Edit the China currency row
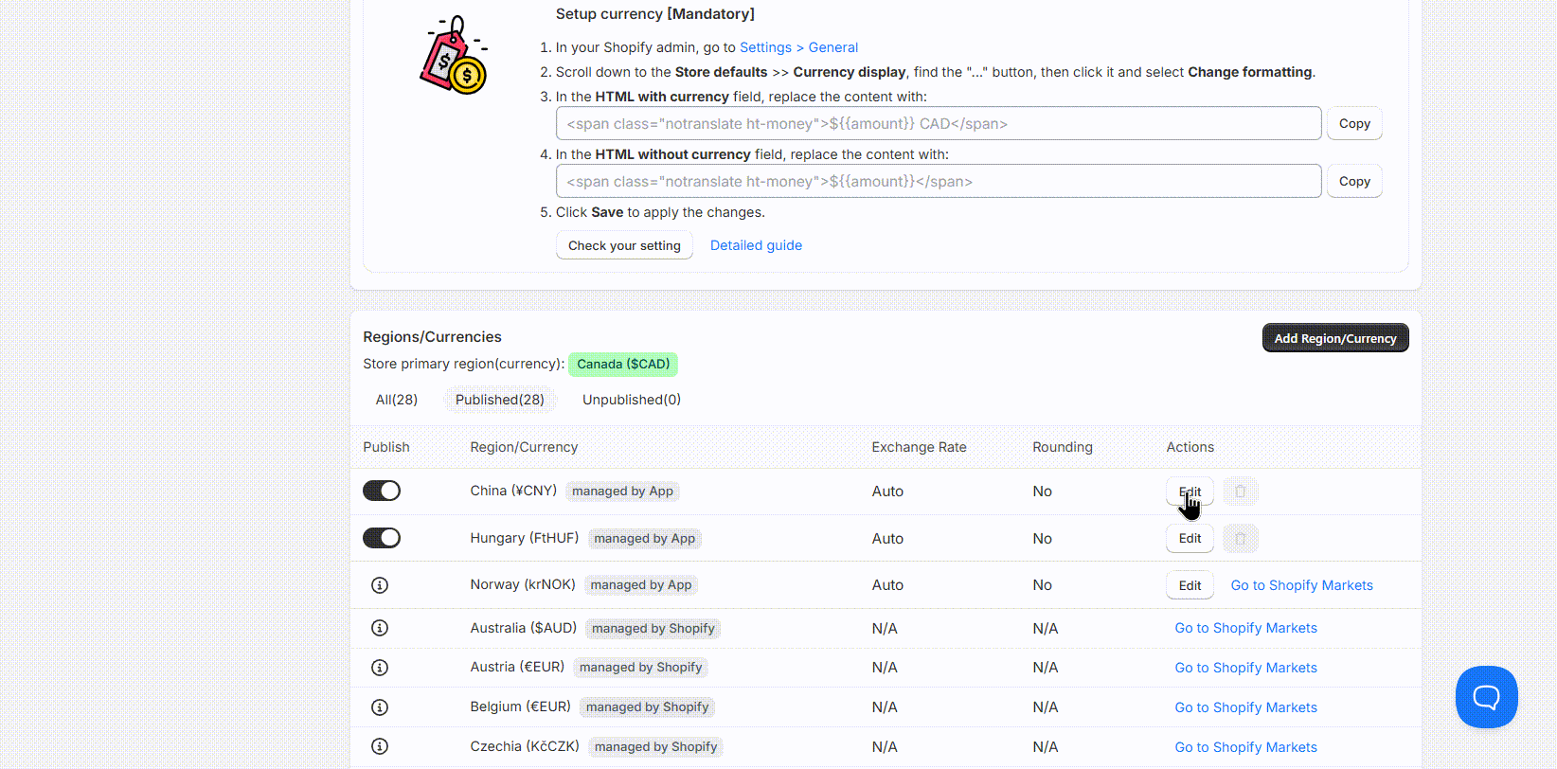1557x769 pixels. click(1190, 492)
